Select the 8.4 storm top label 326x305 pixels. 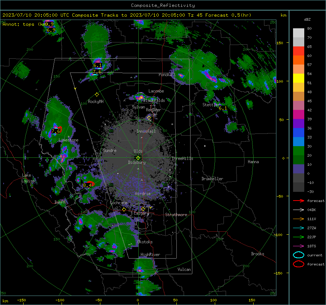[87, 185]
